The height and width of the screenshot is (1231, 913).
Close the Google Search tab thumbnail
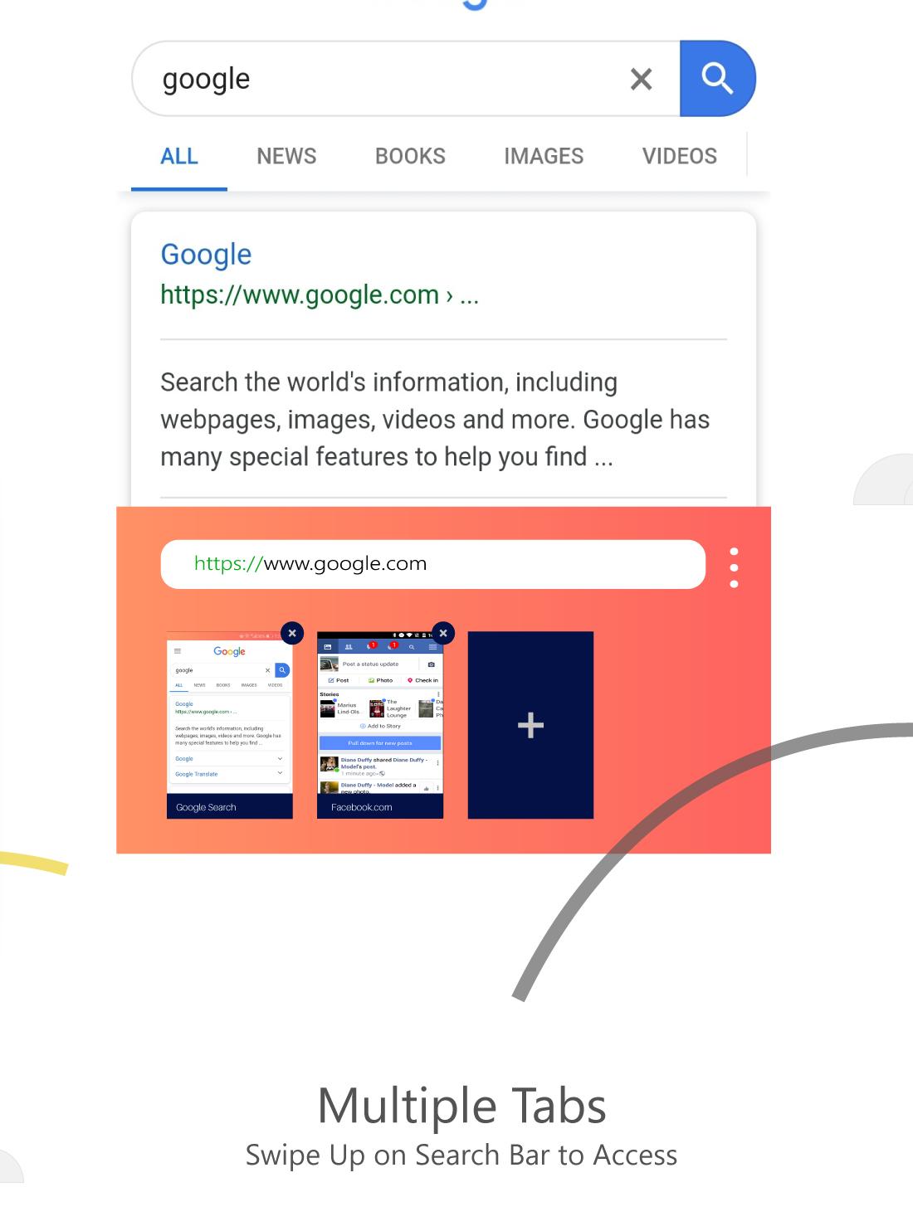coord(292,633)
